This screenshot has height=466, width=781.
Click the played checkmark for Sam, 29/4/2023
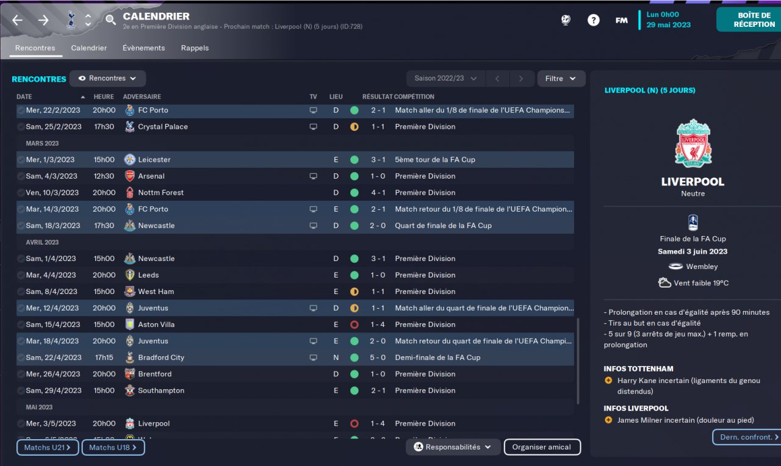21,390
